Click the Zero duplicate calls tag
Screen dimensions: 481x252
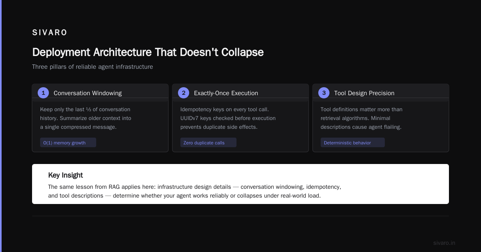tap(208, 142)
